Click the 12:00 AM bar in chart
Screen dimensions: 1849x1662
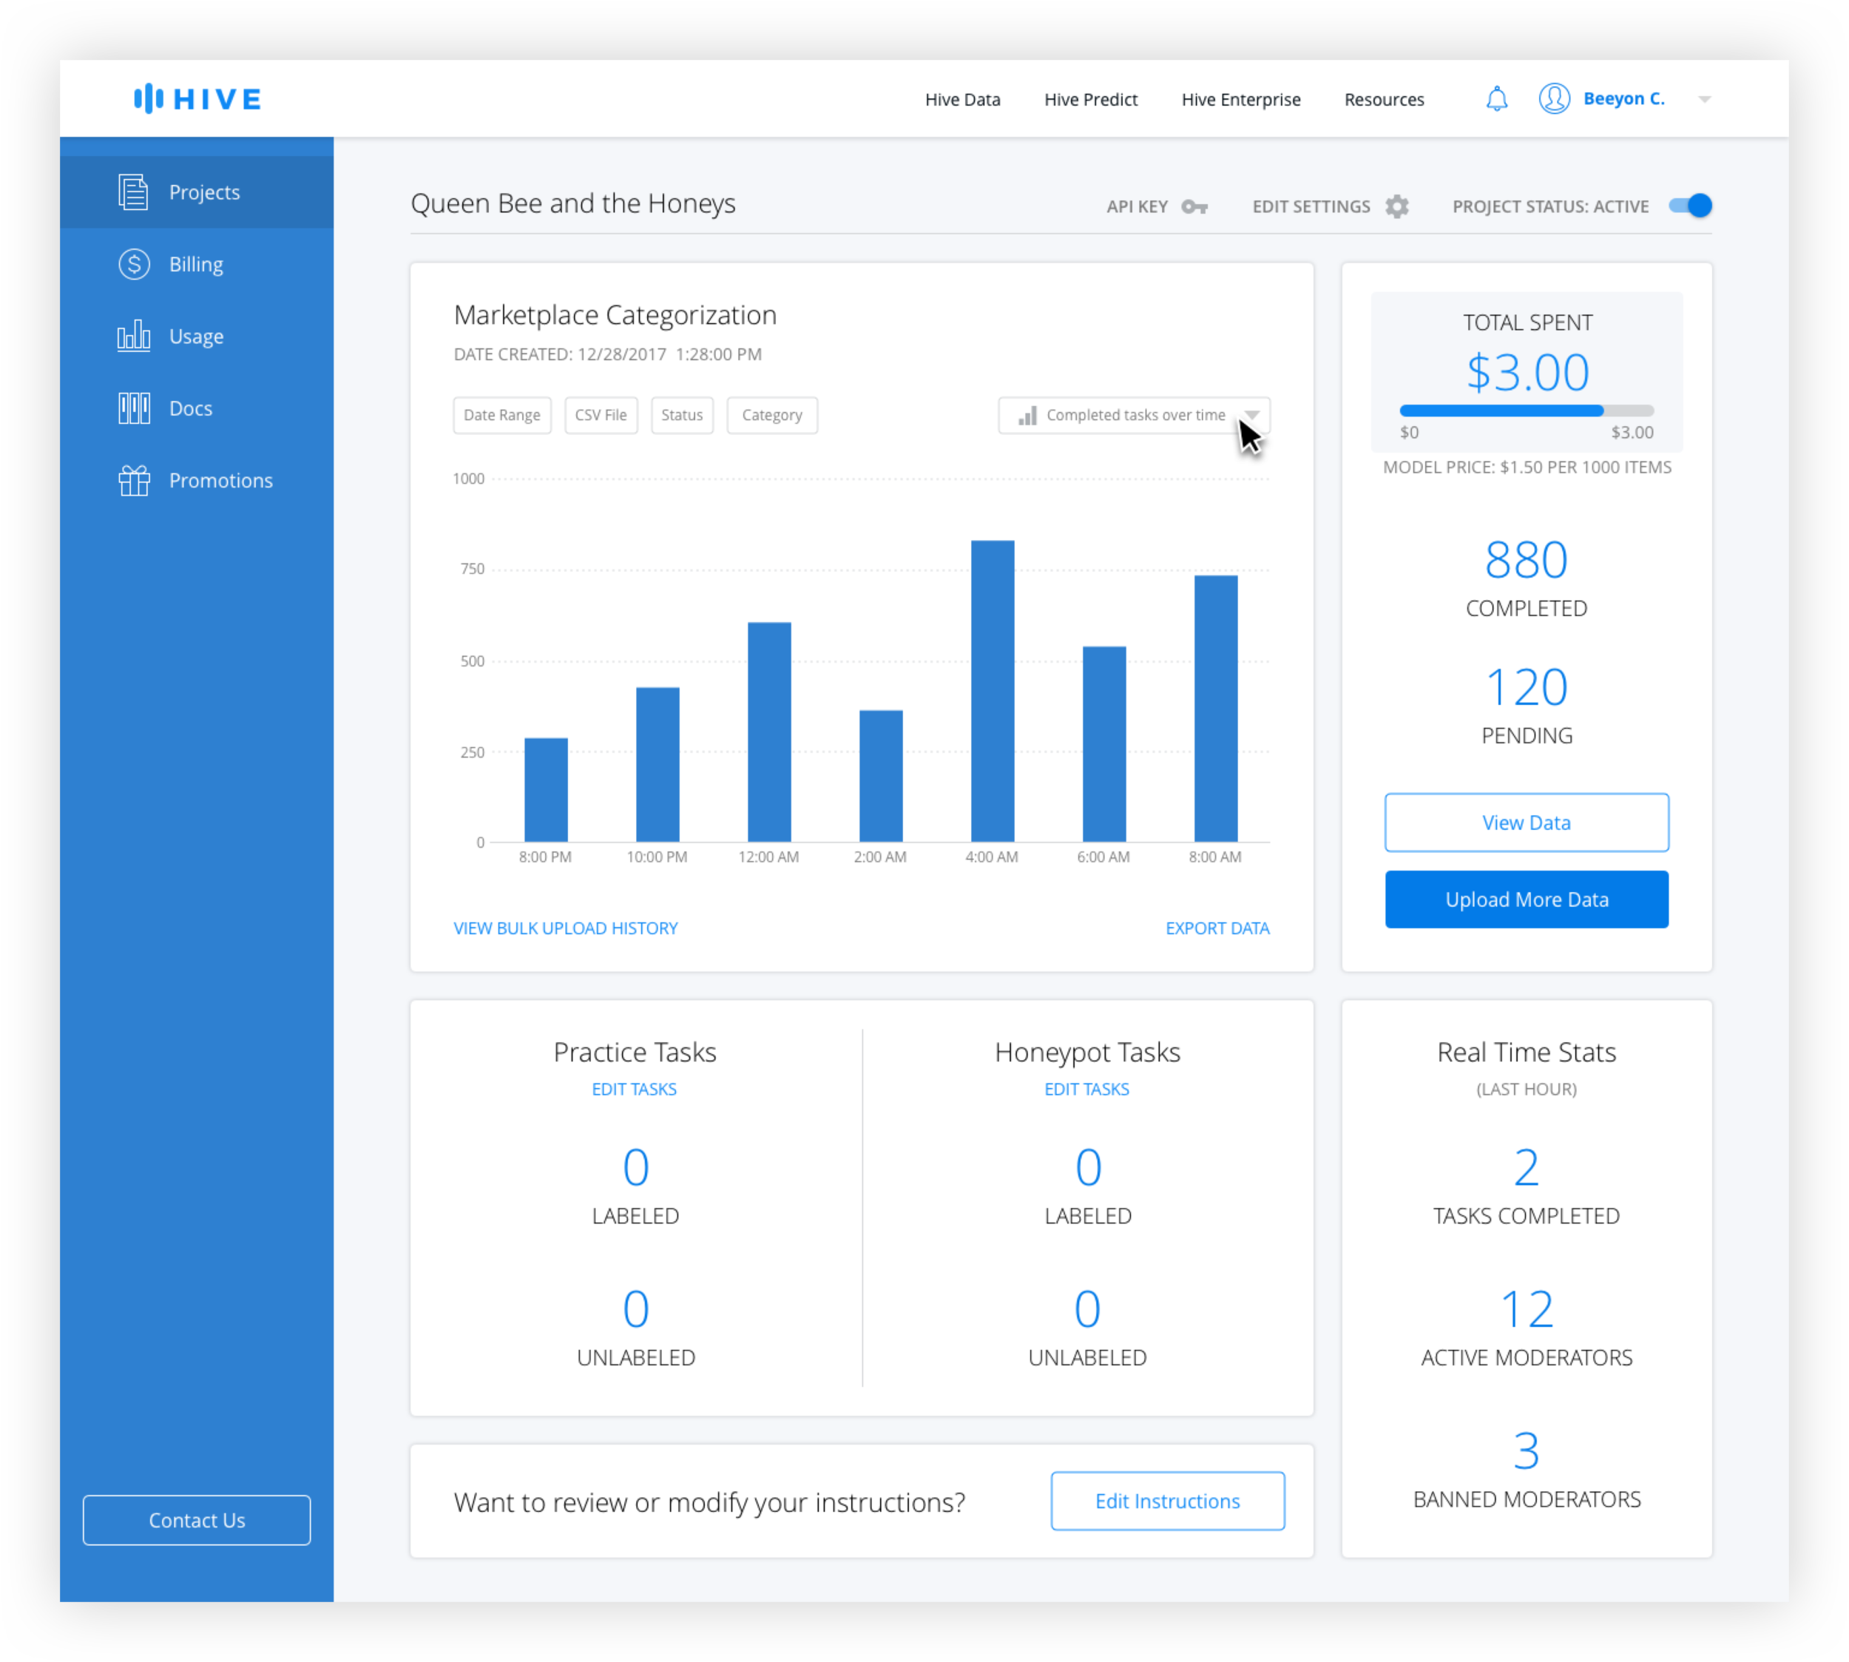tap(769, 732)
